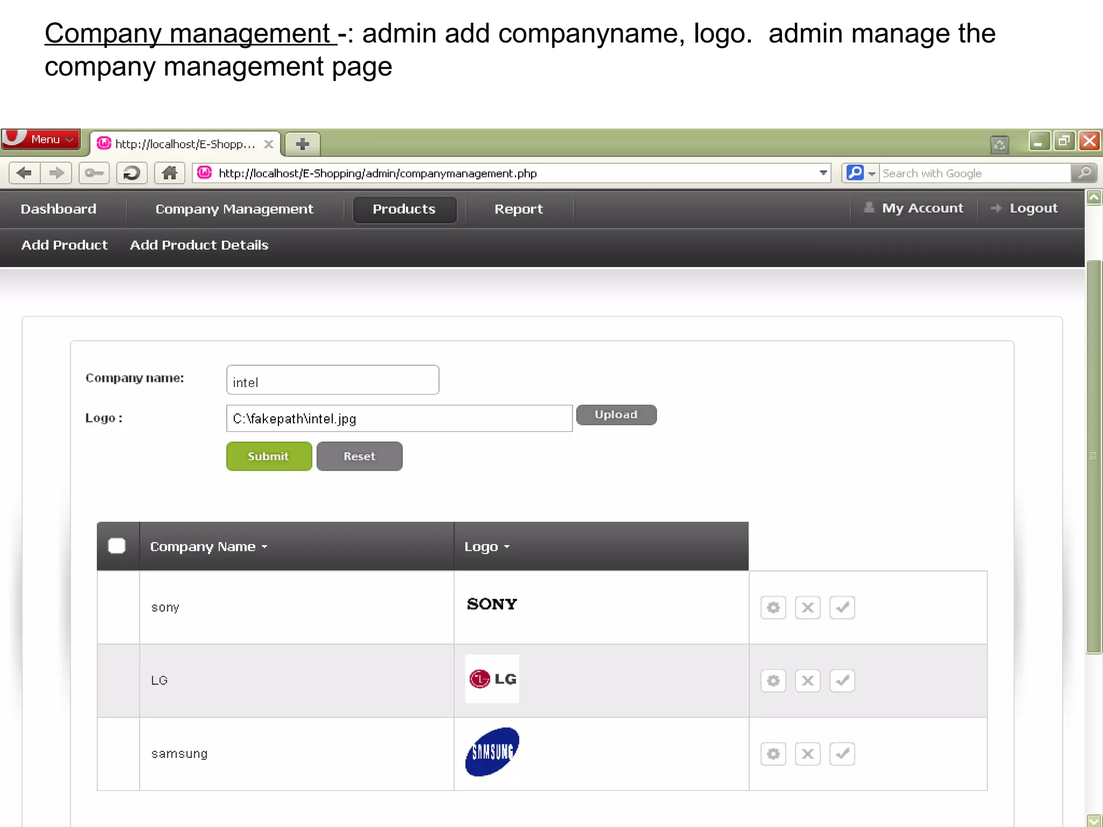Viewport: 1103px width, 827px height.
Task: Select the LG company name cell
Action: [297, 681]
